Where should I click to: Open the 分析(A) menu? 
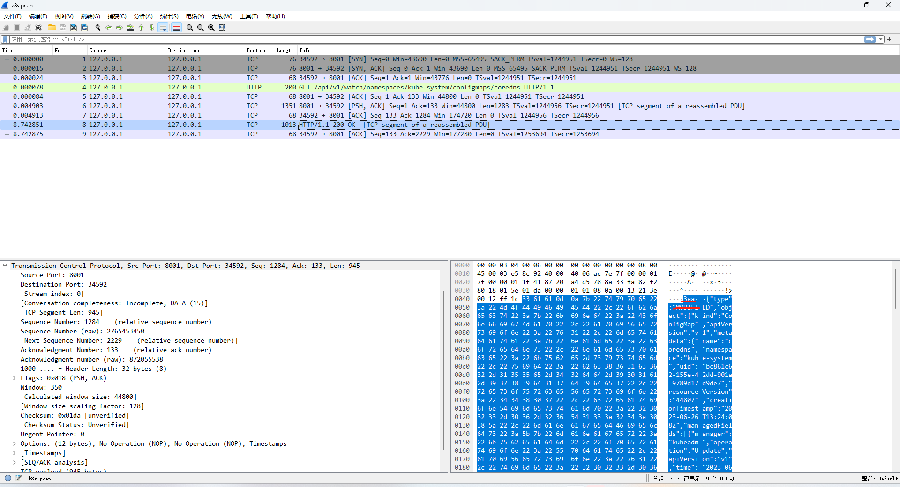point(143,16)
